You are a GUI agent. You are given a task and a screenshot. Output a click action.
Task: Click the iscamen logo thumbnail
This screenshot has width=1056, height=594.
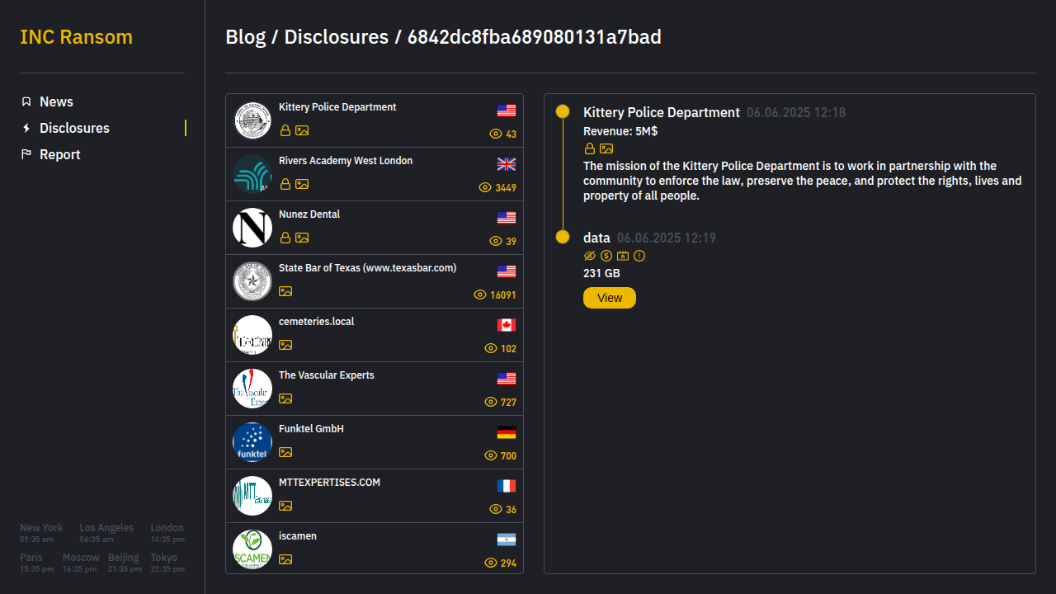pos(252,549)
